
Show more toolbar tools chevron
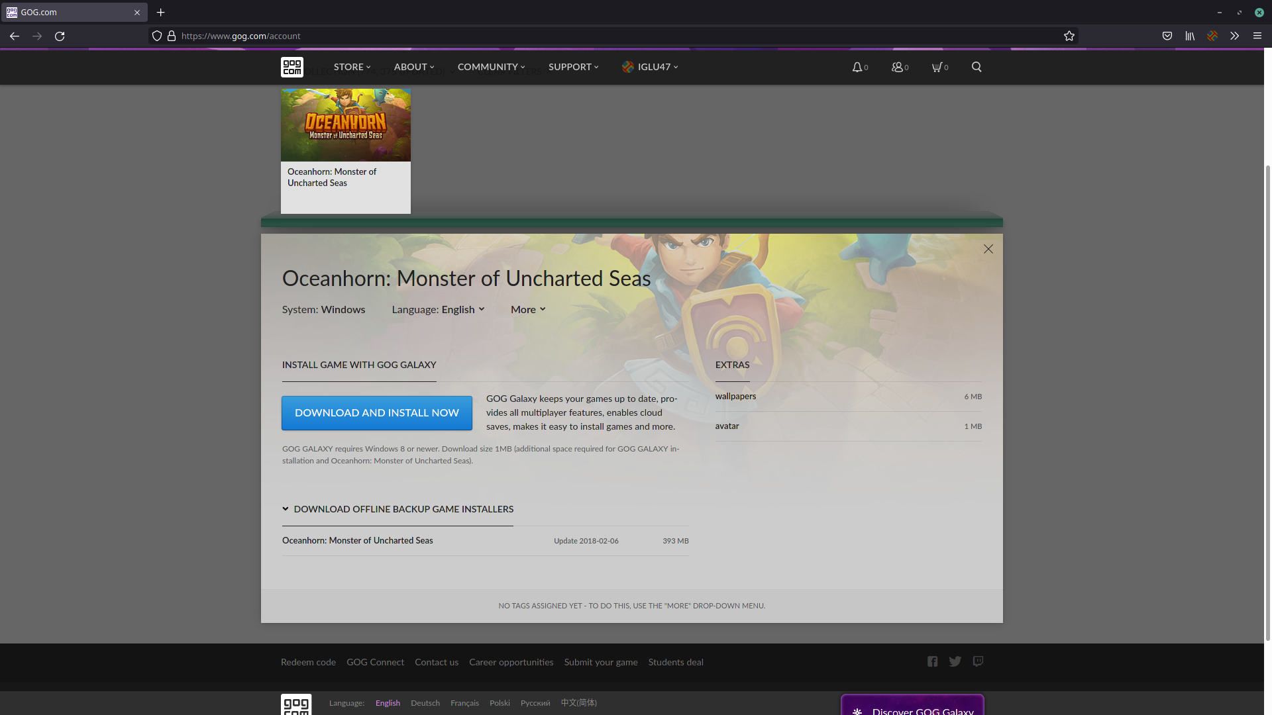tap(1234, 36)
